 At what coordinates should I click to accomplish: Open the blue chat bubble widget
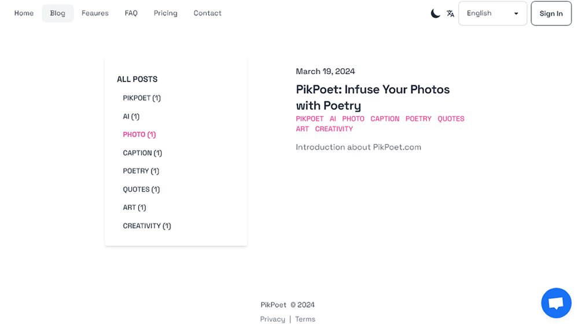(x=556, y=303)
